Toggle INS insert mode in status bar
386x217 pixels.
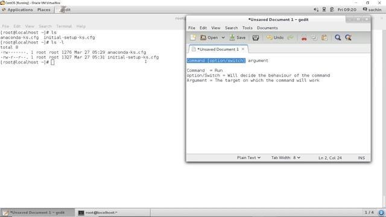tap(361, 158)
